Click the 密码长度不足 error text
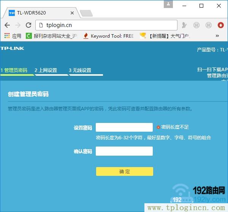 tap(175, 127)
